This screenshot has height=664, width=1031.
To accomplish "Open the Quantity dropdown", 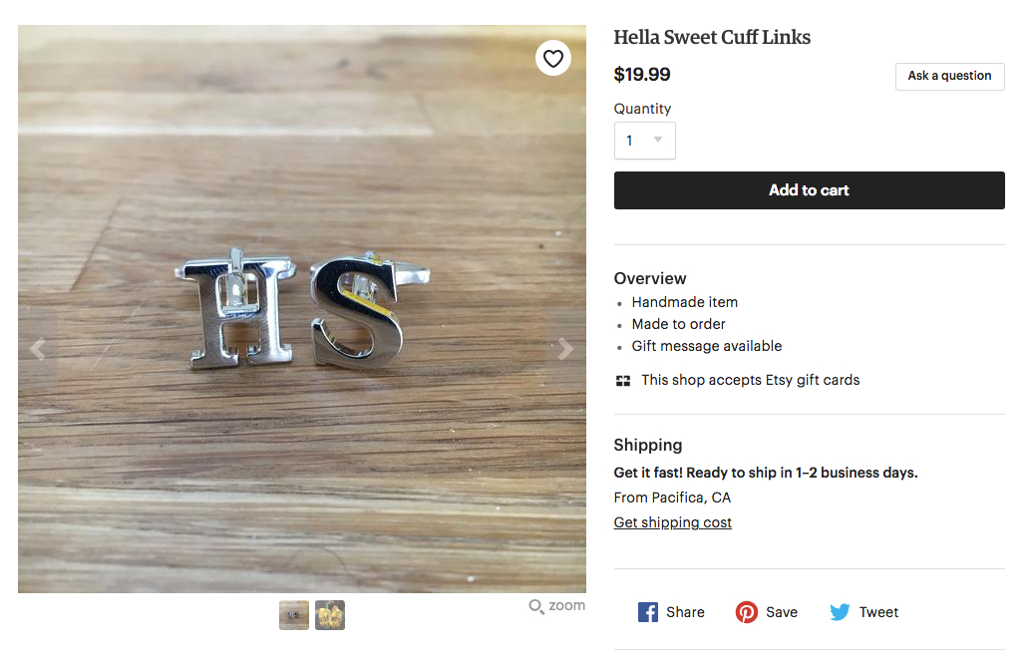I will coord(644,141).
